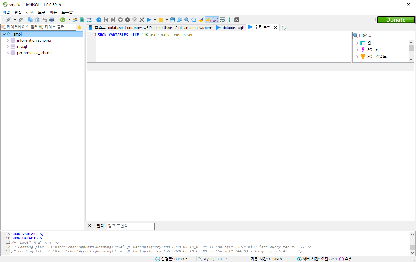Open session manager dropdown arrow
The width and height of the screenshot is (416, 262).
[x=15, y=20]
